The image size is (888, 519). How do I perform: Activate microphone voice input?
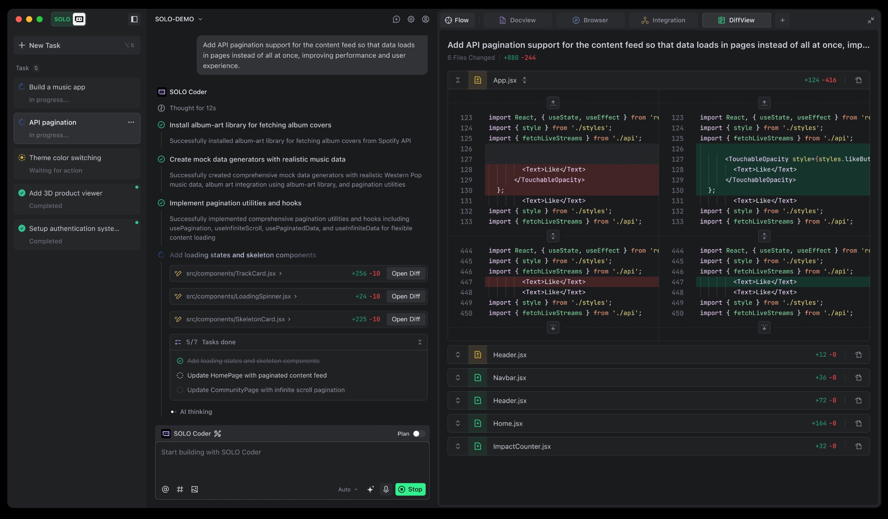(x=386, y=489)
